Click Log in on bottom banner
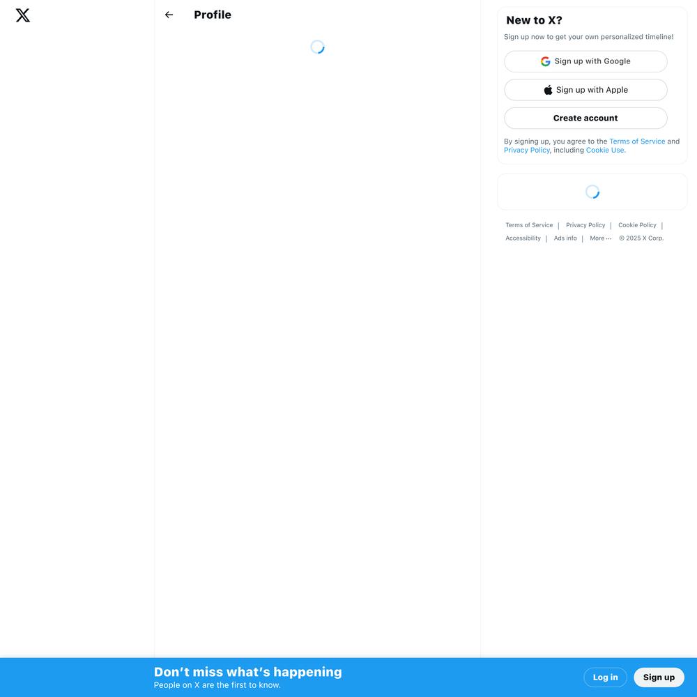 605,677
